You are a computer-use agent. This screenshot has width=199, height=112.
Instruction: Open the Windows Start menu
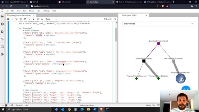3,109
